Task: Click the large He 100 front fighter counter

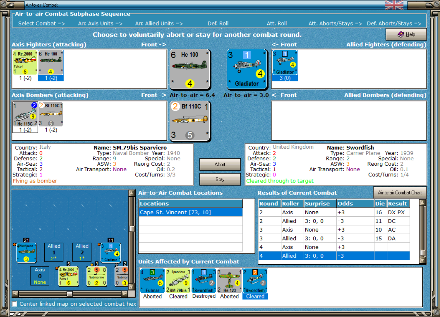Action: click(x=190, y=70)
